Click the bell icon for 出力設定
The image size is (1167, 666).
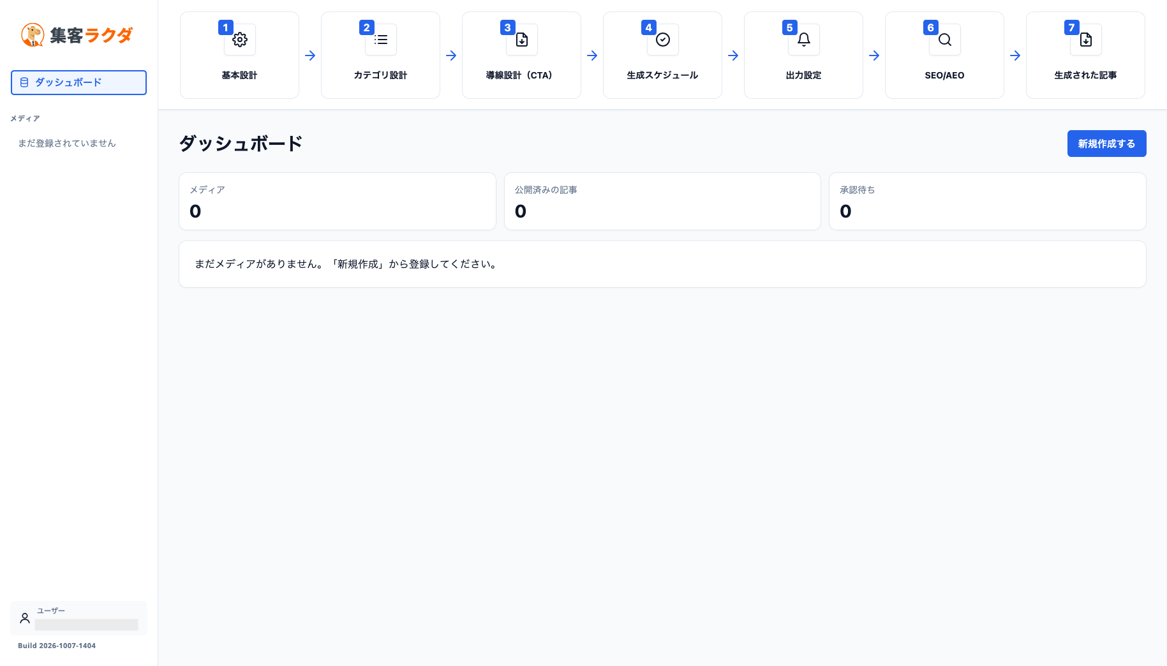tap(804, 40)
